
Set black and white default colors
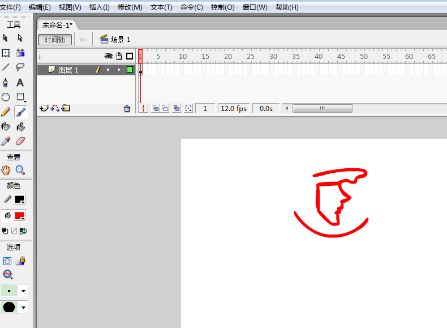coord(5,231)
